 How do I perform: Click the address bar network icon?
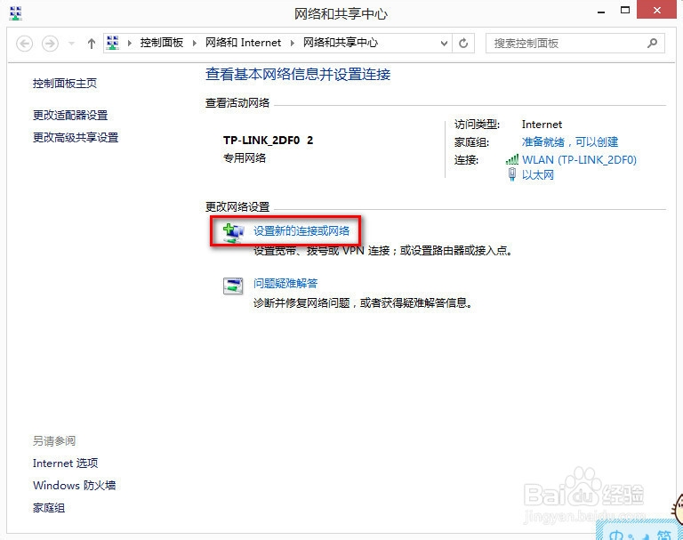pyautogui.click(x=112, y=43)
